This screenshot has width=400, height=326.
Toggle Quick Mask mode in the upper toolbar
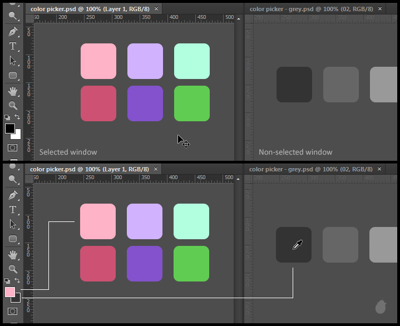click(12, 148)
